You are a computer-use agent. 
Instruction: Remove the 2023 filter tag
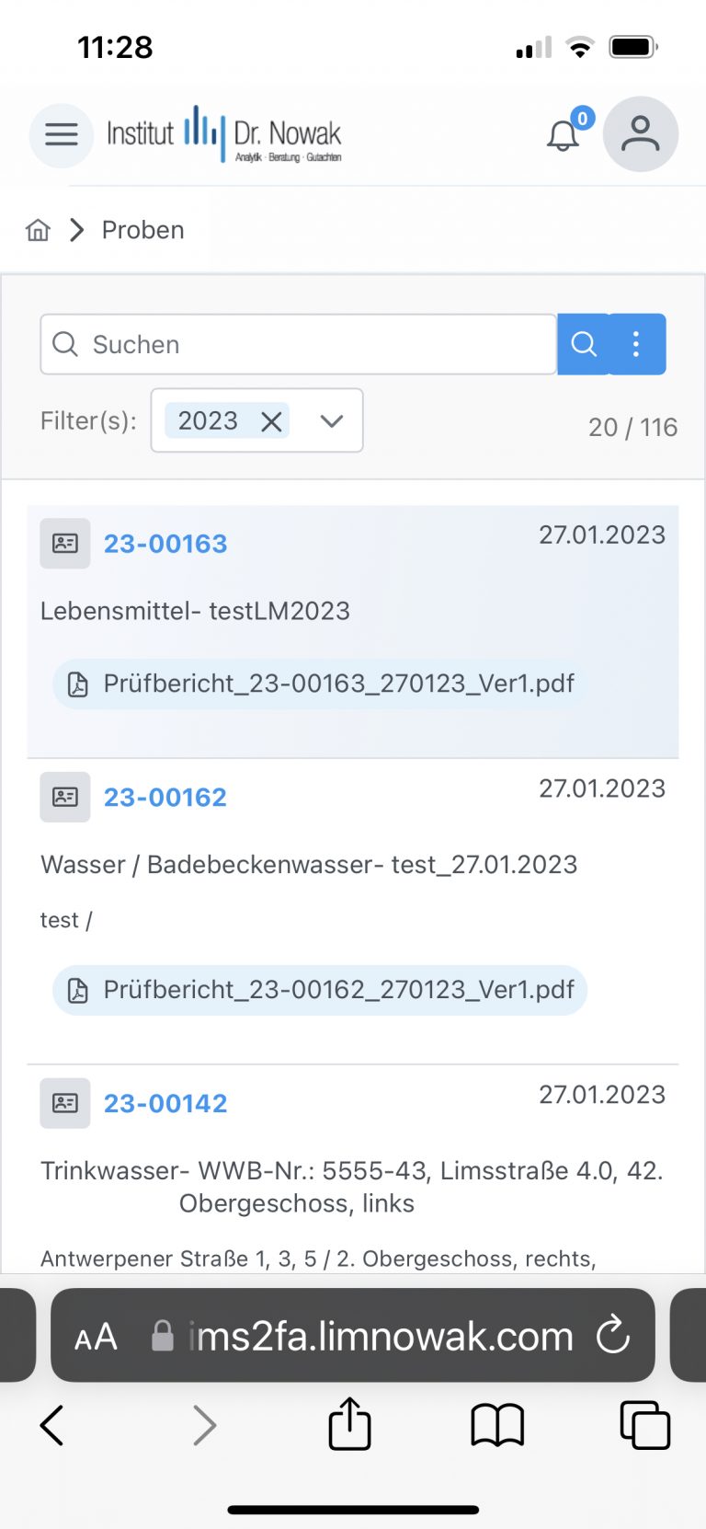click(271, 421)
